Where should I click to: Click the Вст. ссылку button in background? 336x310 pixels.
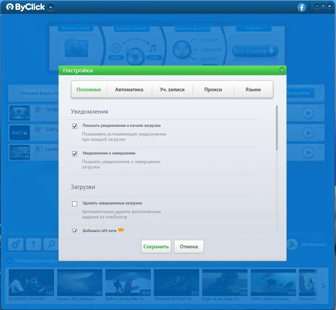click(x=255, y=51)
